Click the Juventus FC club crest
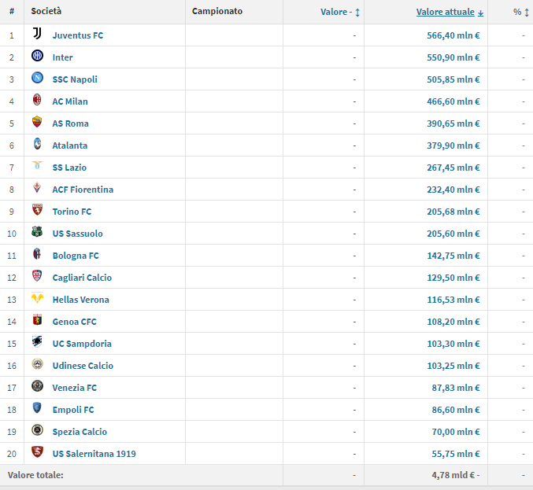This screenshot has width=533, height=490. pyautogui.click(x=37, y=35)
